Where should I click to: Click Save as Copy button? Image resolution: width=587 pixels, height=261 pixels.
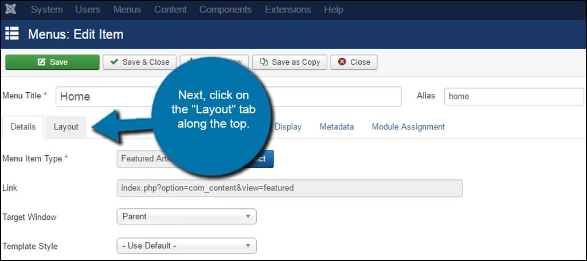click(x=290, y=62)
